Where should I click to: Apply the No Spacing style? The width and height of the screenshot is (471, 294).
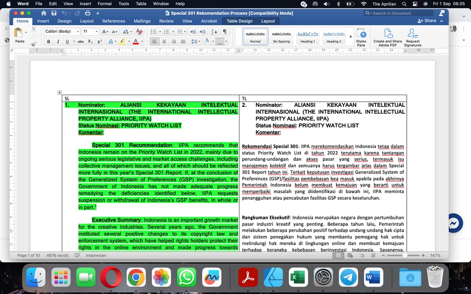tap(282, 37)
